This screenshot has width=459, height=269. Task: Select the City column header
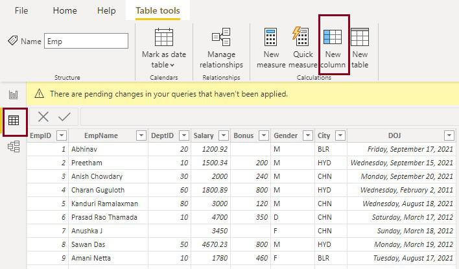coord(324,135)
